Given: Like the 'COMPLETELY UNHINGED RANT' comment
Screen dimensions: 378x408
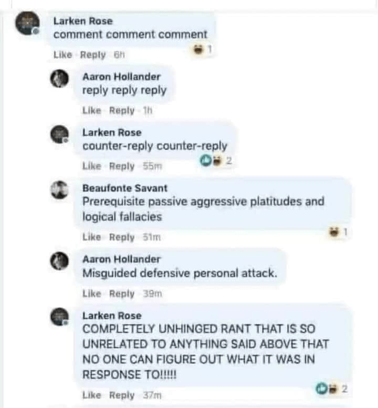Looking at the screenshot, I should coord(91,395).
